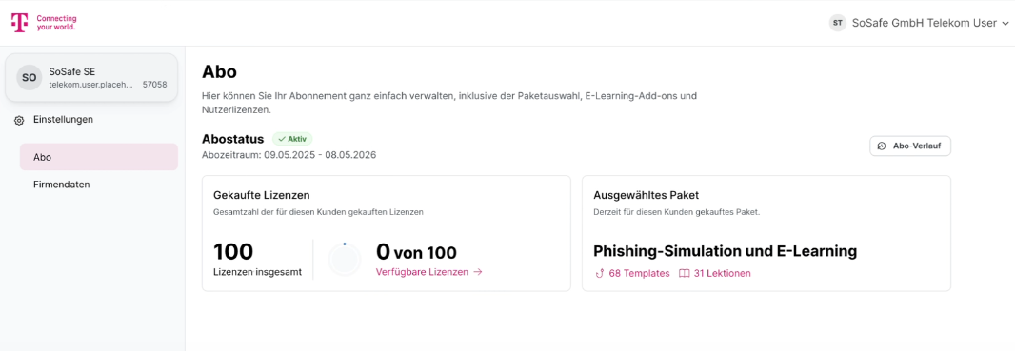This screenshot has width=1015, height=351.
Task: Open the SoSafe SE customer selector card
Action: point(91,78)
